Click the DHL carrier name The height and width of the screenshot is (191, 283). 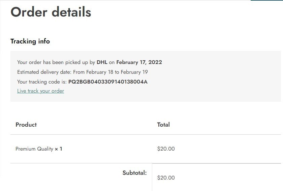pos(102,62)
